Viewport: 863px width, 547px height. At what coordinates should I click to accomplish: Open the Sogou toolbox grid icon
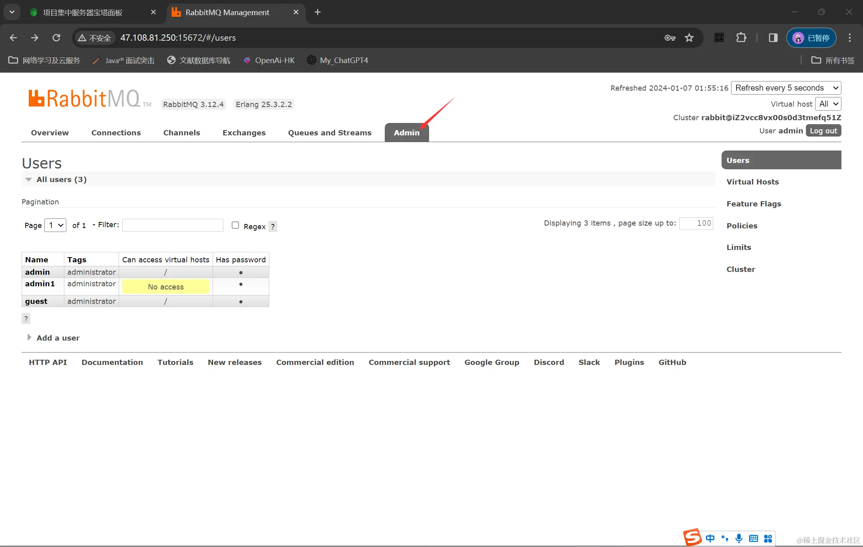(768, 539)
